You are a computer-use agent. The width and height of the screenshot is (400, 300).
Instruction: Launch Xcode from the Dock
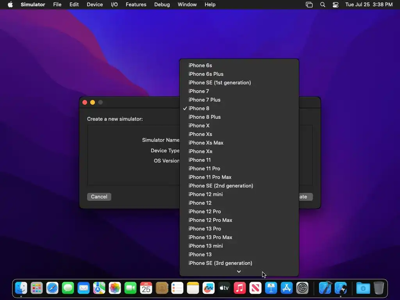pos(325,288)
